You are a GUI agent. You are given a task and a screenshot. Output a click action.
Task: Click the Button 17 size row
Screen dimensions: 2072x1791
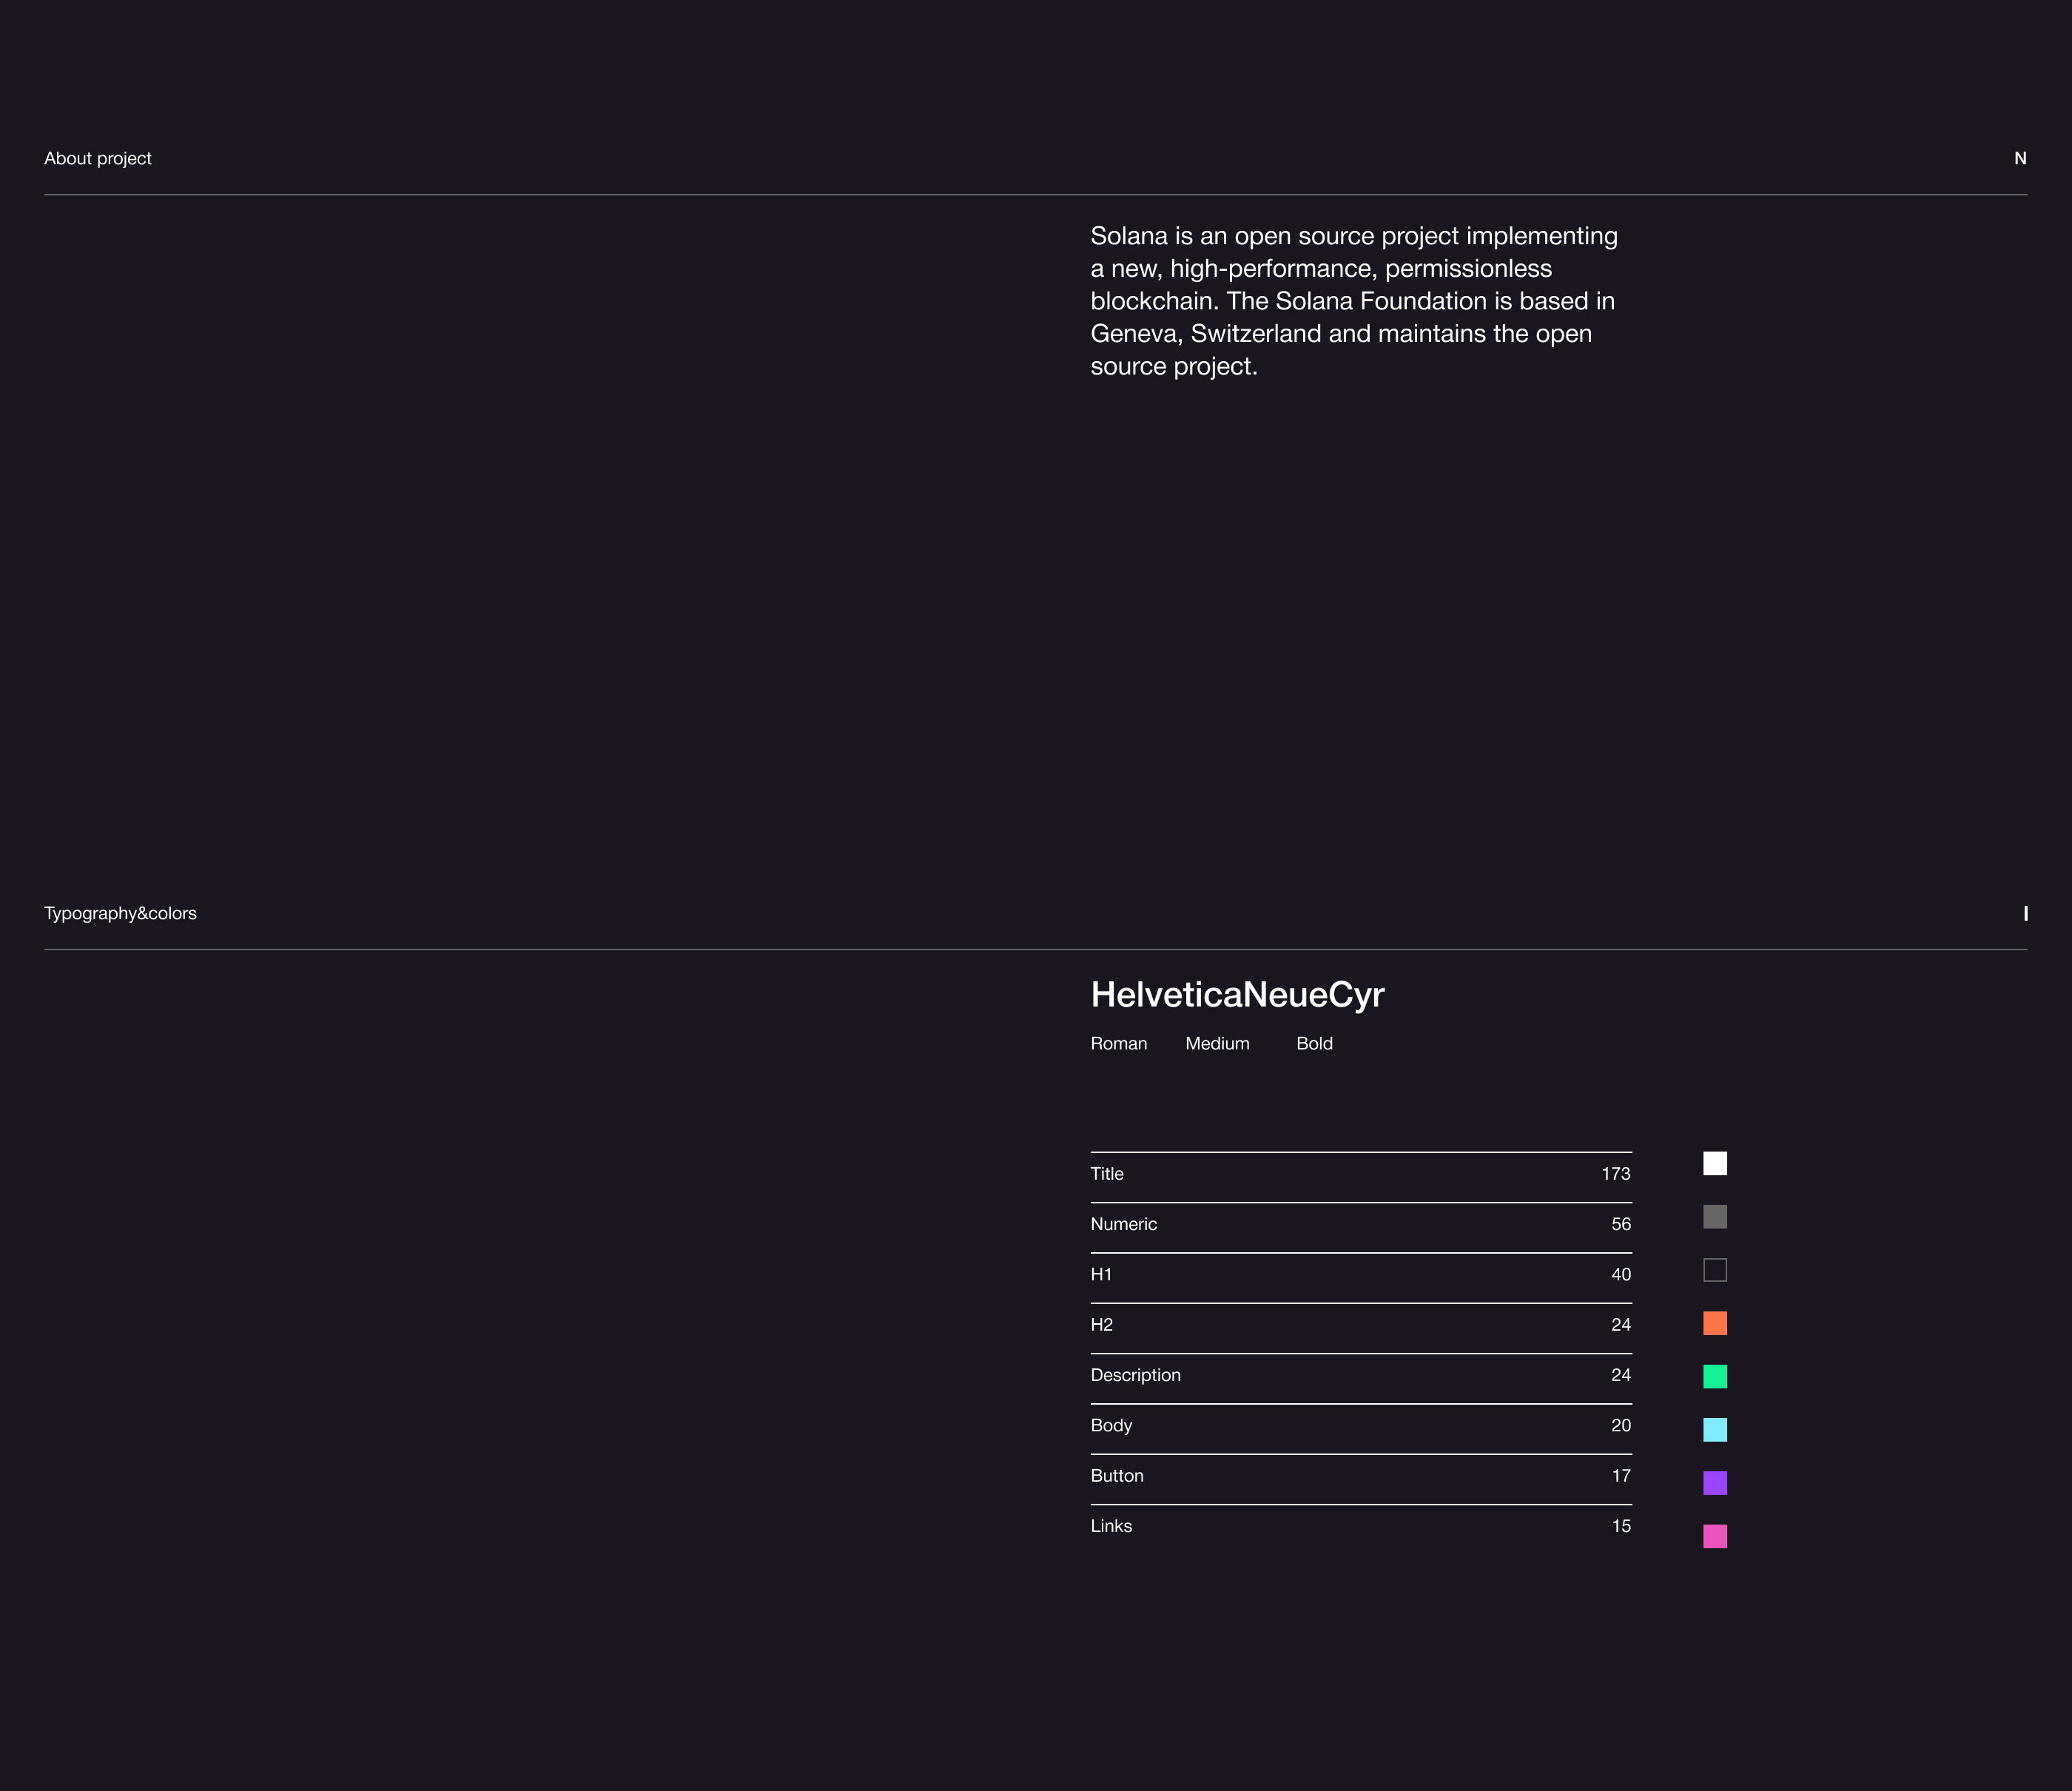tap(1360, 1476)
